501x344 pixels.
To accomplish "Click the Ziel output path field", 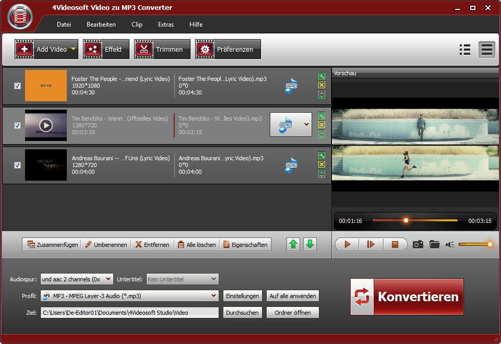I will [x=130, y=312].
